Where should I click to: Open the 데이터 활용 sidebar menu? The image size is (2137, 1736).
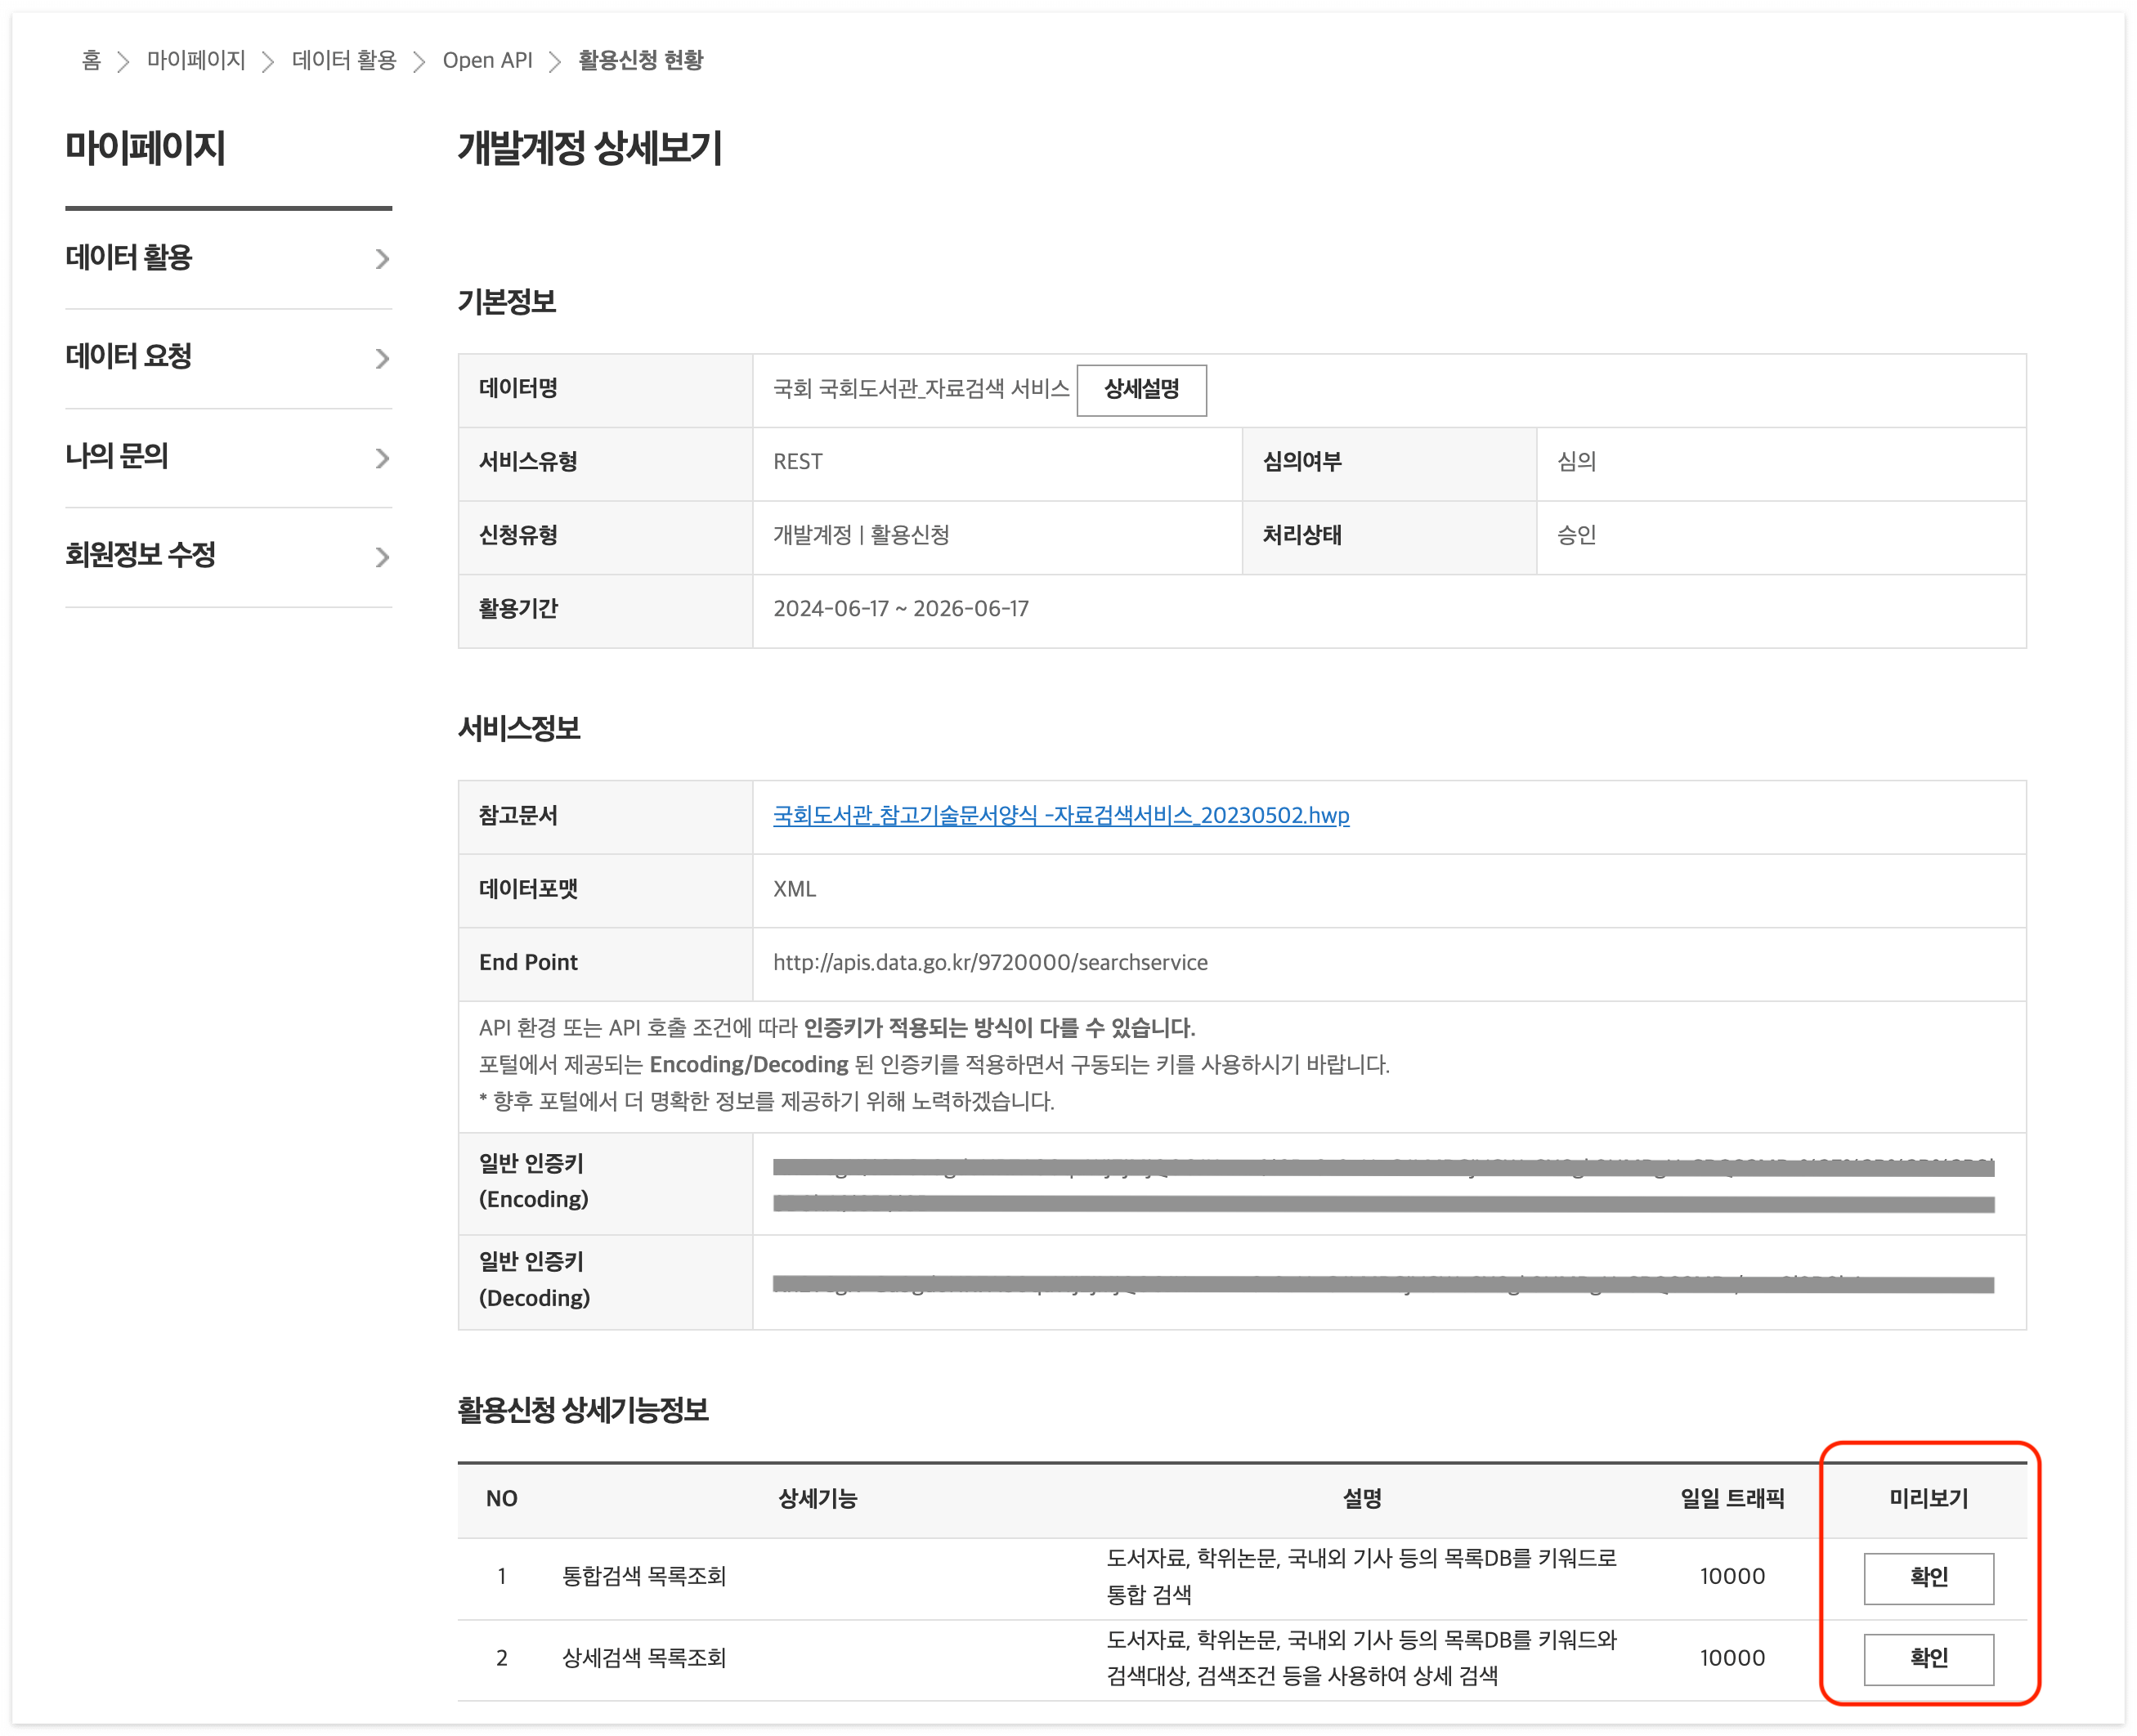129,258
